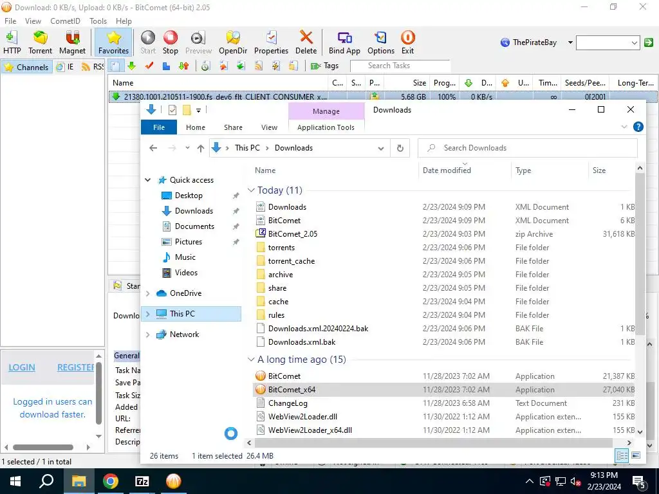Collapse the Today (11) group
This screenshot has height=494, width=659.
coord(252,190)
